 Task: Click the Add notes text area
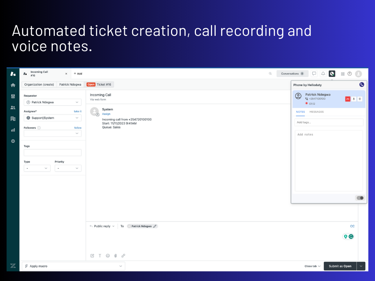(x=328, y=160)
